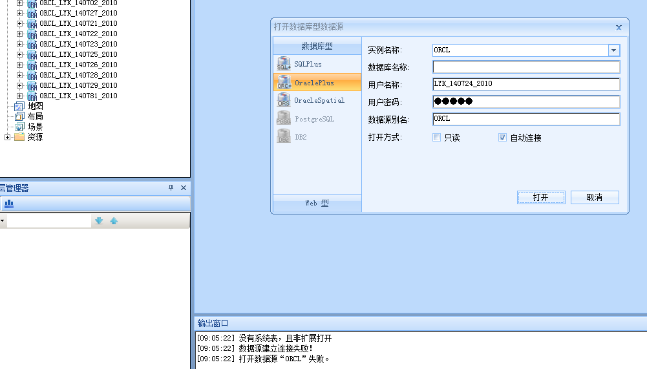Click the 打开 open button
Screen dimensions: 647x369
[541, 197]
